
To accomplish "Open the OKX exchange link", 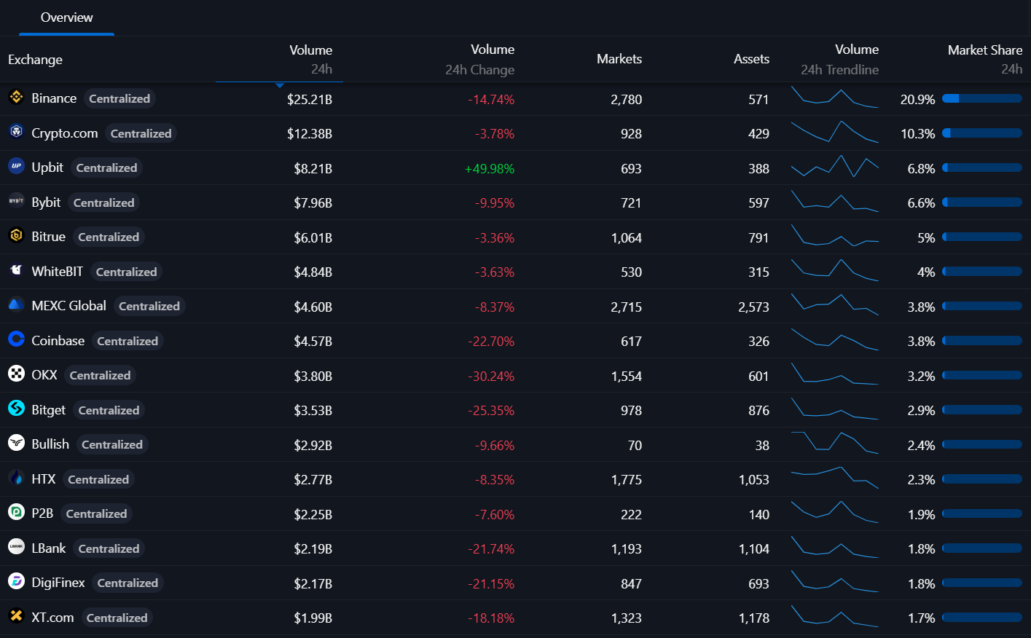I will click(44, 375).
